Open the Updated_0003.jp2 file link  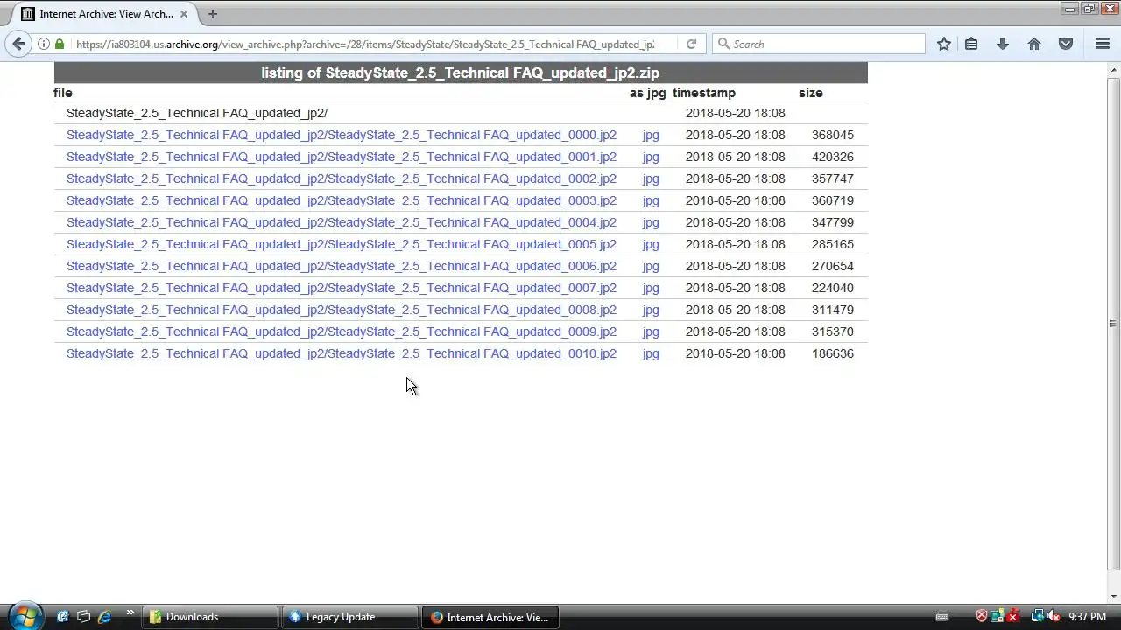point(342,200)
